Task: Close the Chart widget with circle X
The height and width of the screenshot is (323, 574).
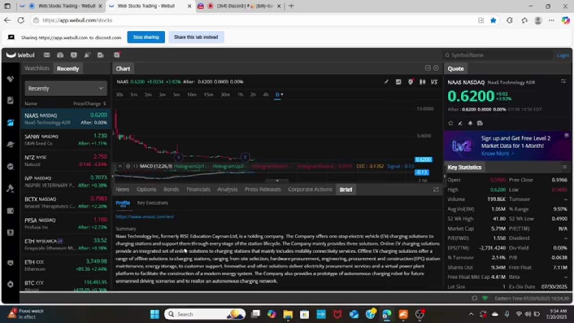Action: point(436,68)
